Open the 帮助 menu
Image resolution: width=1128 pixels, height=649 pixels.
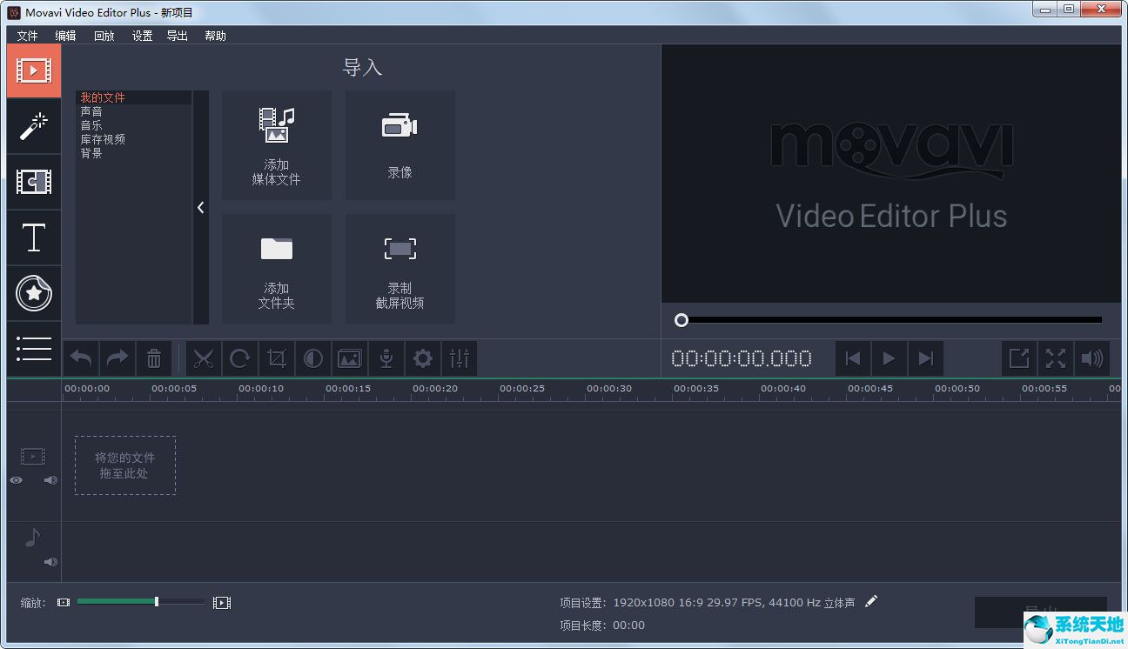tap(215, 36)
